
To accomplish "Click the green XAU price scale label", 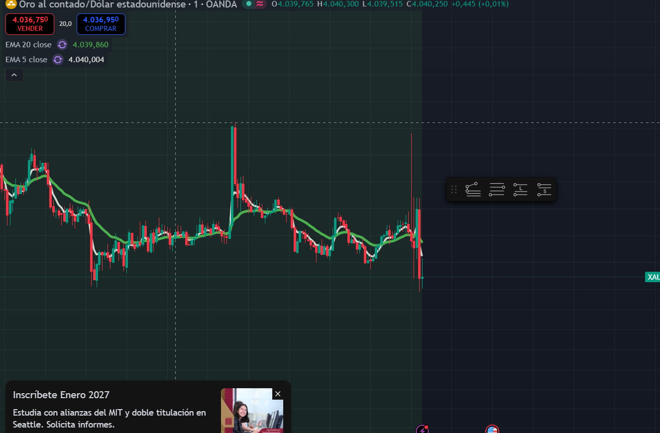I will pyautogui.click(x=653, y=277).
